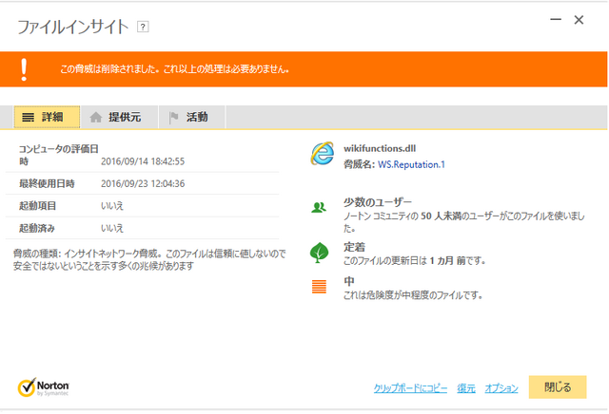Viewport: 609px width, 414px height.
Task: Minimize the File Insight window
Action: pyautogui.click(x=556, y=19)
